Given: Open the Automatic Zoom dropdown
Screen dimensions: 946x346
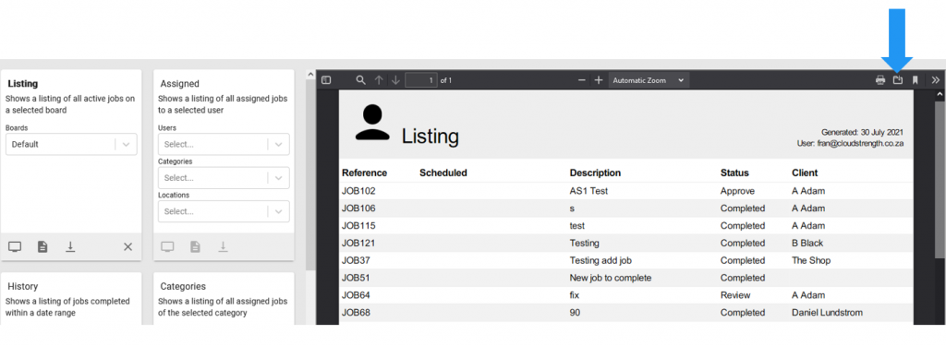Looking at the screenshot, I should pyautogui.click(x=649, y=80).
